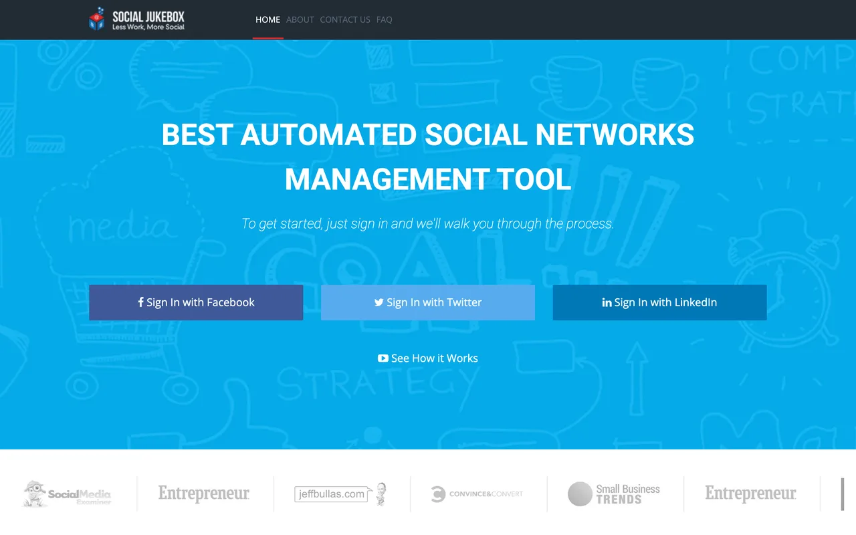This screenshot has height=535, width=856.
Task: Click the Small Business Trends logo
Action: (614, 494)
